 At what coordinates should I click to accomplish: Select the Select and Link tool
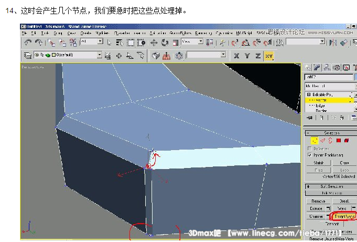(x=52, y=43)
